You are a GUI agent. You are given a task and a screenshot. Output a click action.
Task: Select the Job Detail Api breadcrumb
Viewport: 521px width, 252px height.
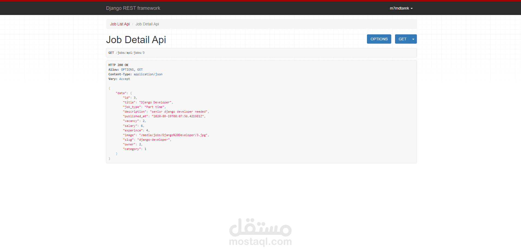click(147, 24)
